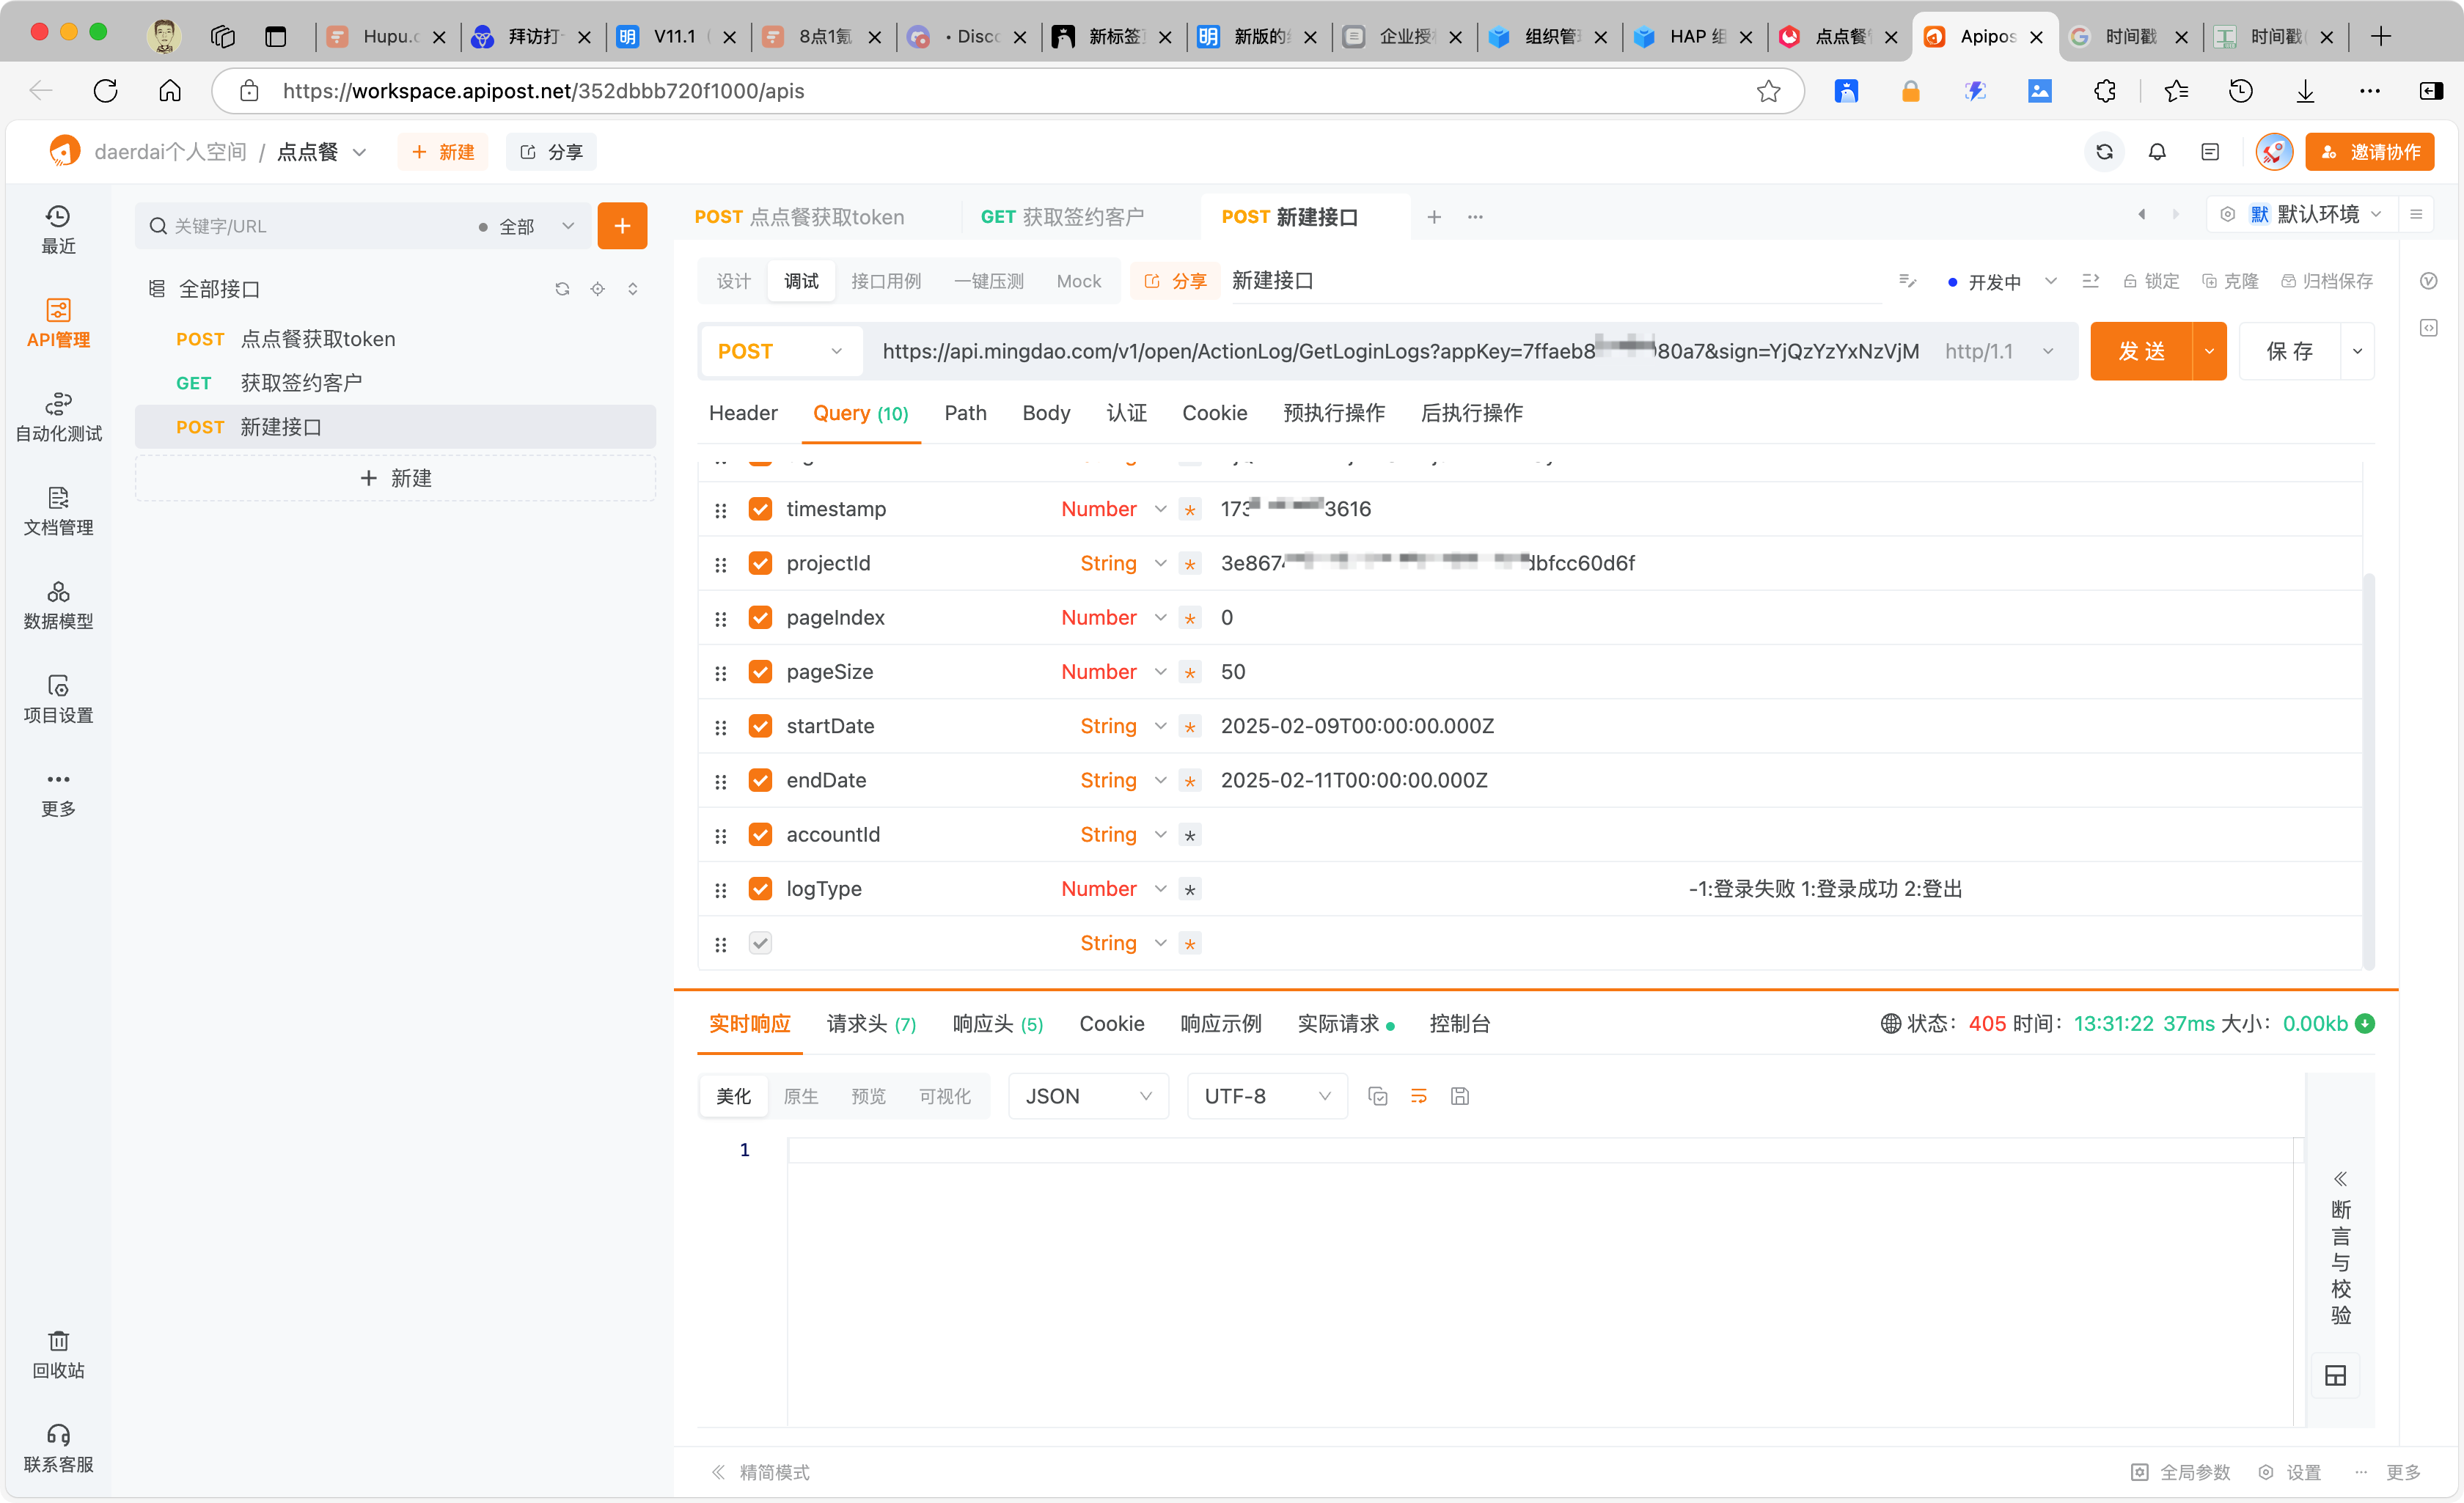Open 数据模型 sidebar section
This screenshot has height=1503, width=2464.
click(x=58, y=604)
